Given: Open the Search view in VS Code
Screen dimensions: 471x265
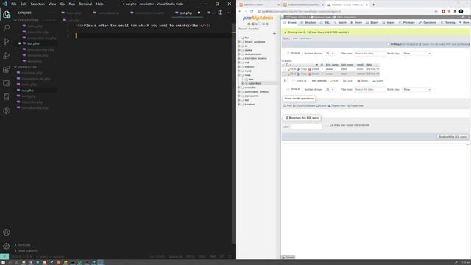Looking at the screenshot, I should pyautogui.click(x=7, y=28).
